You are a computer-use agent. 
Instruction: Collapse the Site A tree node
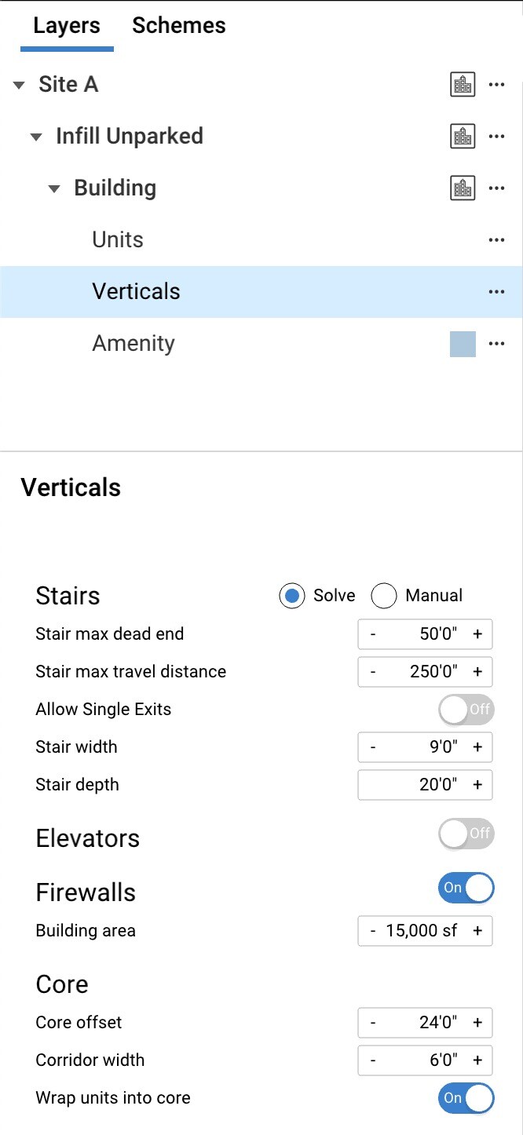coord(20,85)
